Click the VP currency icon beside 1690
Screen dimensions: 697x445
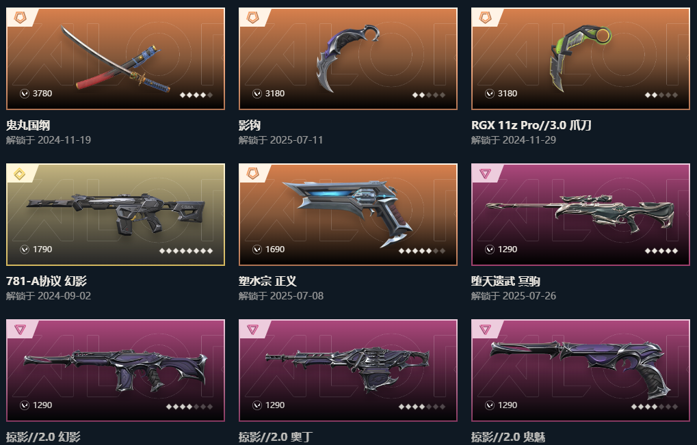point(257,250)
